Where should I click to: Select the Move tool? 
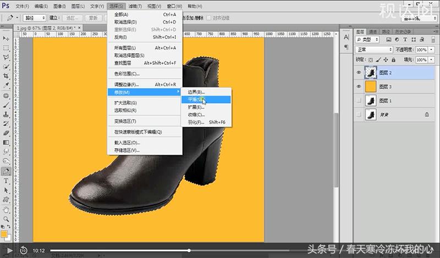(x=6, y=38)
